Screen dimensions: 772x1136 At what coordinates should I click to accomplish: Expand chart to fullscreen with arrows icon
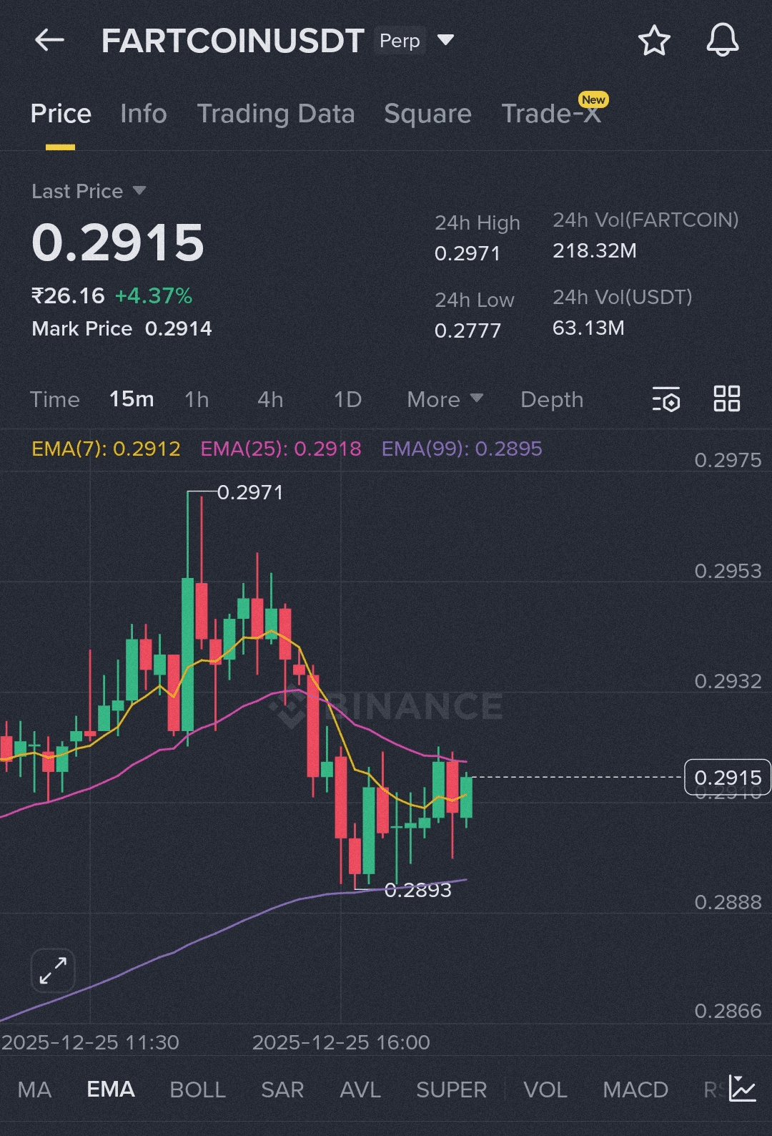53,971
